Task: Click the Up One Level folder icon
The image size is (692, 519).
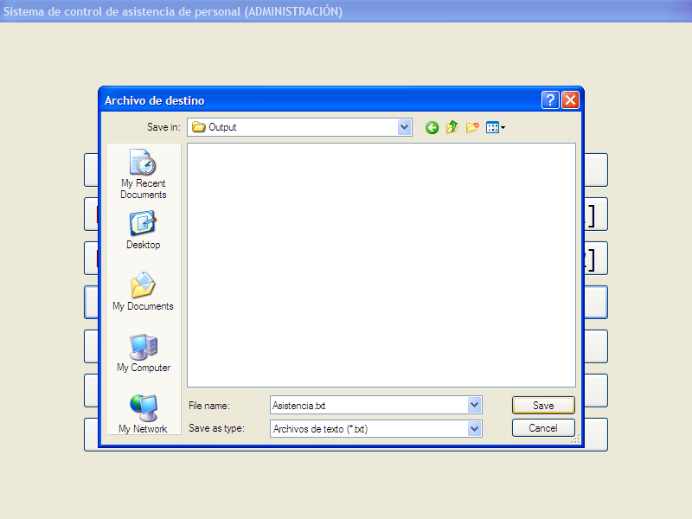Action: pos(452,127)
